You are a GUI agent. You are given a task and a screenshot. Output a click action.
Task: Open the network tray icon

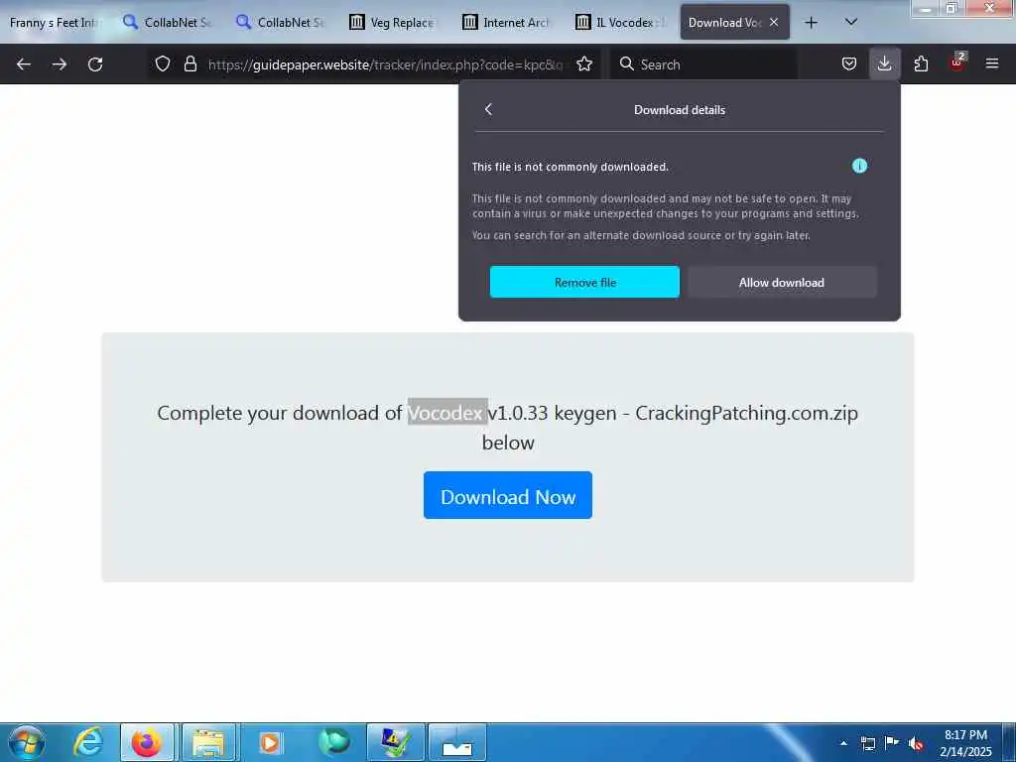(x=867, y=743)
